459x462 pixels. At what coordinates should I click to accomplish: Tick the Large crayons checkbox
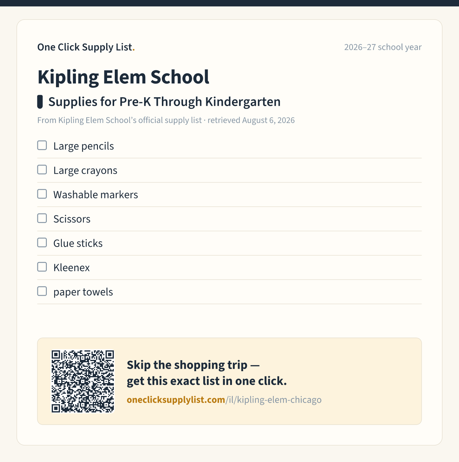42,170
